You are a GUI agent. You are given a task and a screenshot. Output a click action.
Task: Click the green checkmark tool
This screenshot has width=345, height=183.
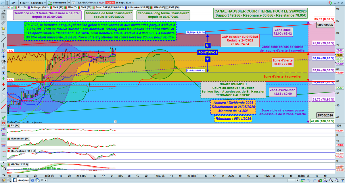point(3,118)
